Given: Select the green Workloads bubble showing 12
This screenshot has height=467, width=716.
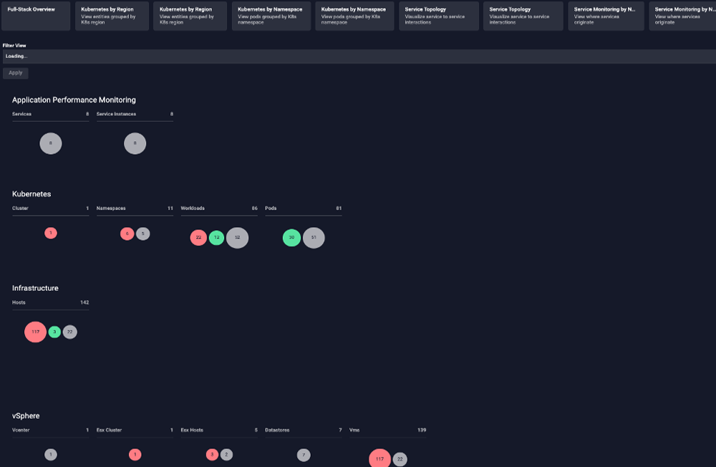Looking at the screenshot, I should point(216,238).
